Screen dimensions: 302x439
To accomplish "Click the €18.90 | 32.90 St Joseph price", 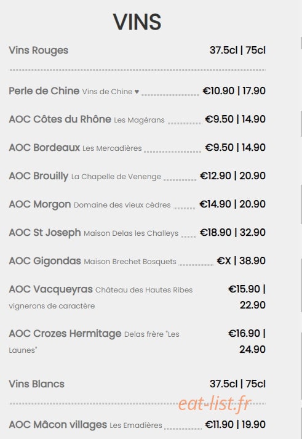I will pos(232,232).
